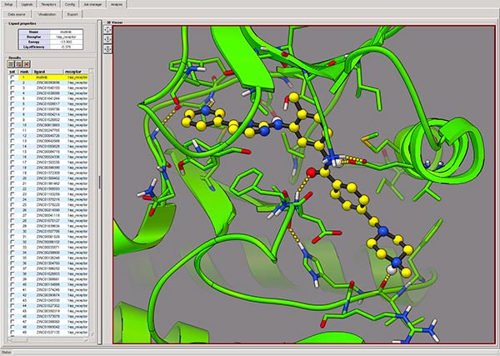This screenshot has height=356, width=500.
Task: Enable the sel checkbox for rank 2 ligand
Action: 12,83
